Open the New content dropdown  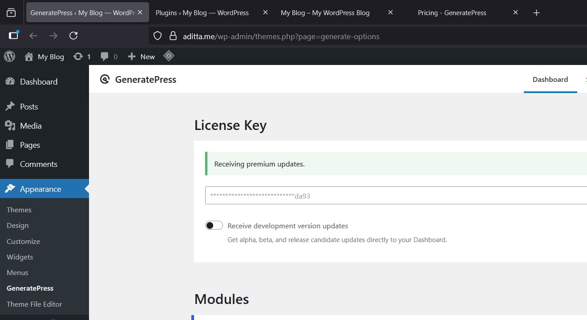(142, 57)
